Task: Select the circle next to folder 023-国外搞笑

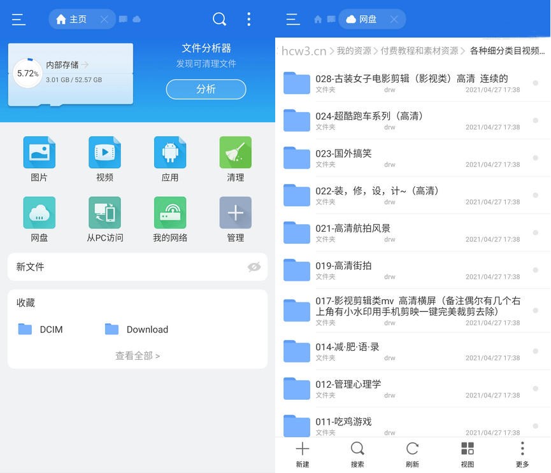Action: click(534, 158)
